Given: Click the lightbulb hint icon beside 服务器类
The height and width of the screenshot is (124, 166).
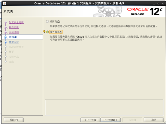Looking at the screenshot, I should pyautogui.click(x=44, y=32).
